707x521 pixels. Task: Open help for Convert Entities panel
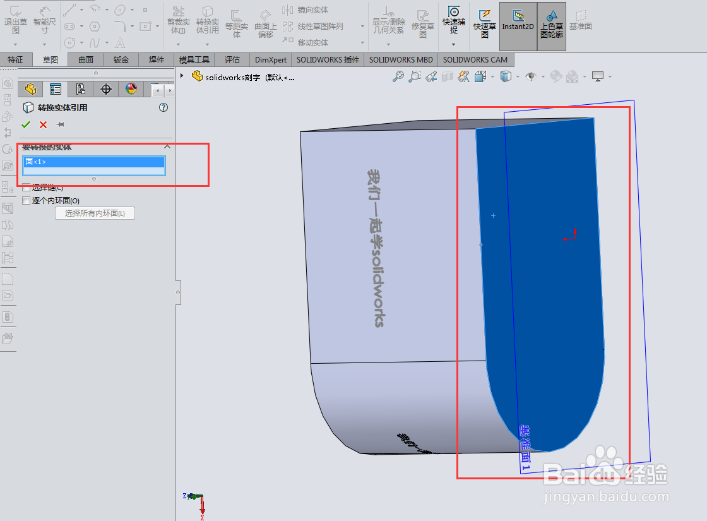click(163, 107)
